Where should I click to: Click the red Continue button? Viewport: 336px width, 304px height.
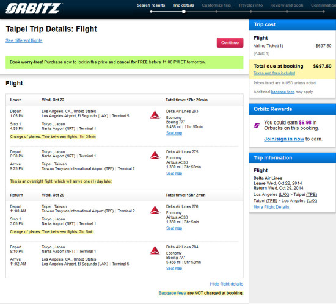pos(230,43)
